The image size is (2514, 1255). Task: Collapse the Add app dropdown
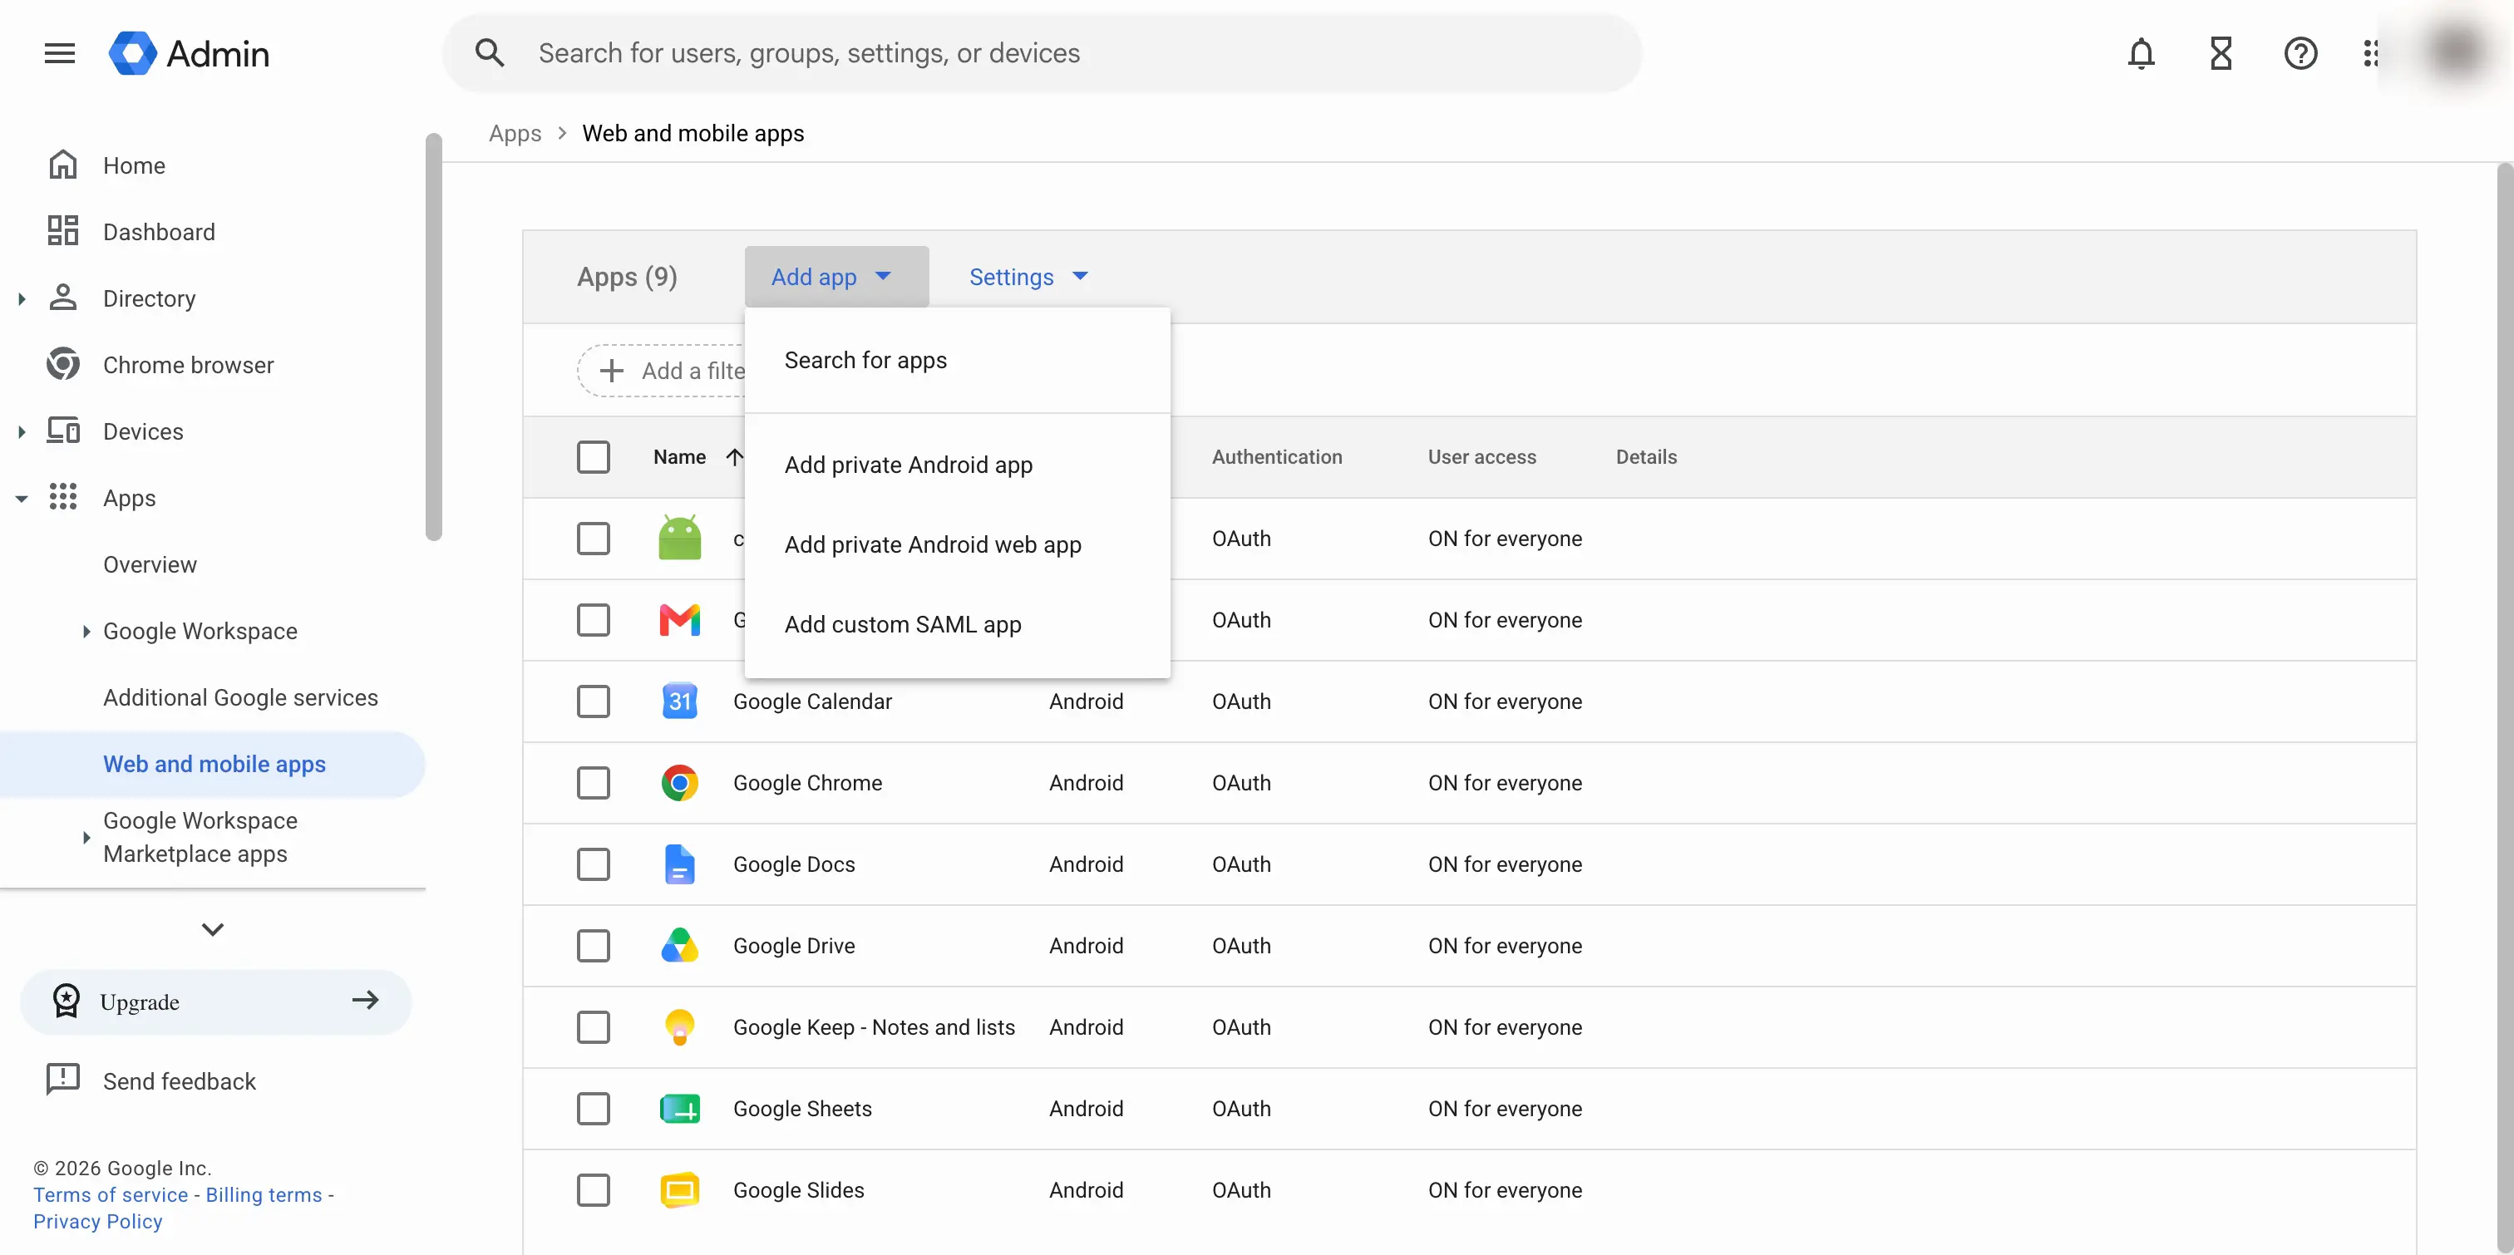click(836, 276)
